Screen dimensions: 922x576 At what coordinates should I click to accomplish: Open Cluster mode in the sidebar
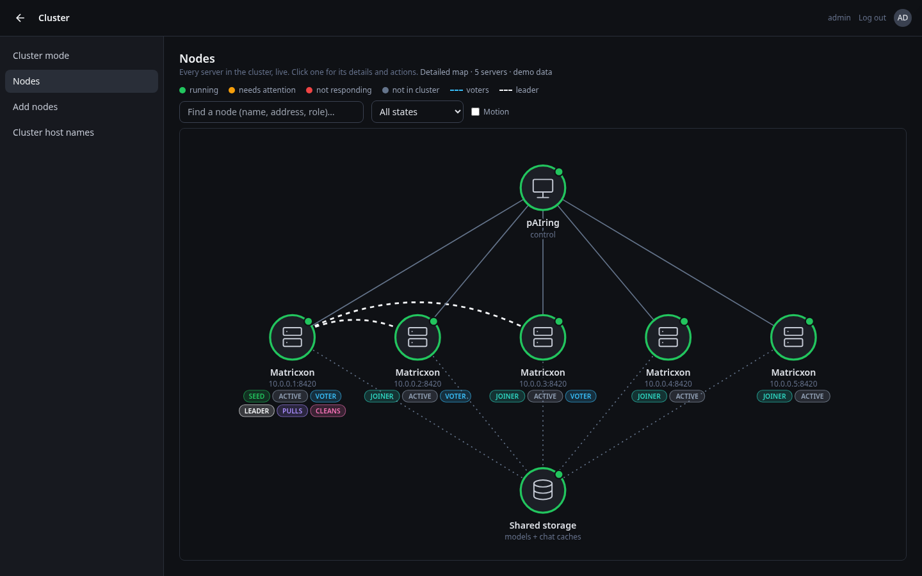click(81, 56)
